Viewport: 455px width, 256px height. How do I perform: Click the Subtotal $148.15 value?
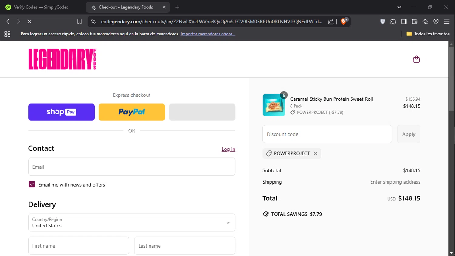[x=412, y=170]
